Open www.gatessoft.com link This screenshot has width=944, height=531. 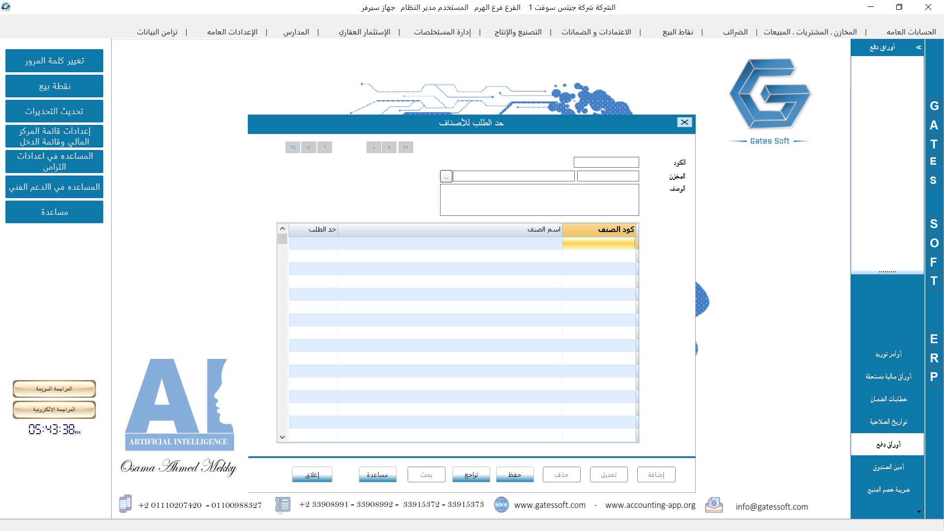(550, 505)
